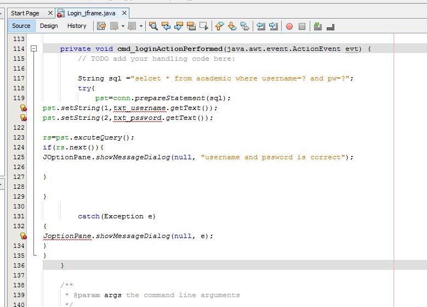Click the Login_jframe.java file icon in tab
This screenshot has height=307, width=427.
coord(61,13)
